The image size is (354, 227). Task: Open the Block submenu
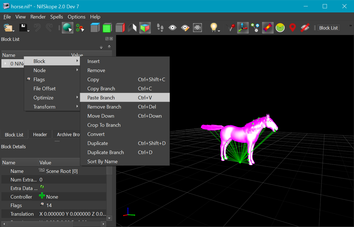click(52, 61)
